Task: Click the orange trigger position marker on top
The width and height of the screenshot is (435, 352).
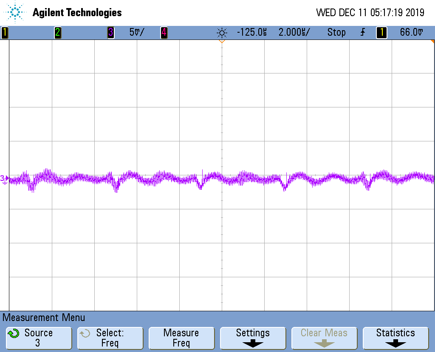Action: [221, 42]
